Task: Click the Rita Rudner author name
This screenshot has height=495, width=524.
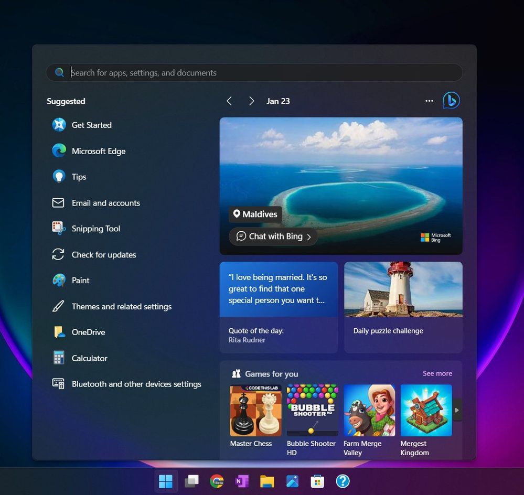Action: tap(247, 340)
